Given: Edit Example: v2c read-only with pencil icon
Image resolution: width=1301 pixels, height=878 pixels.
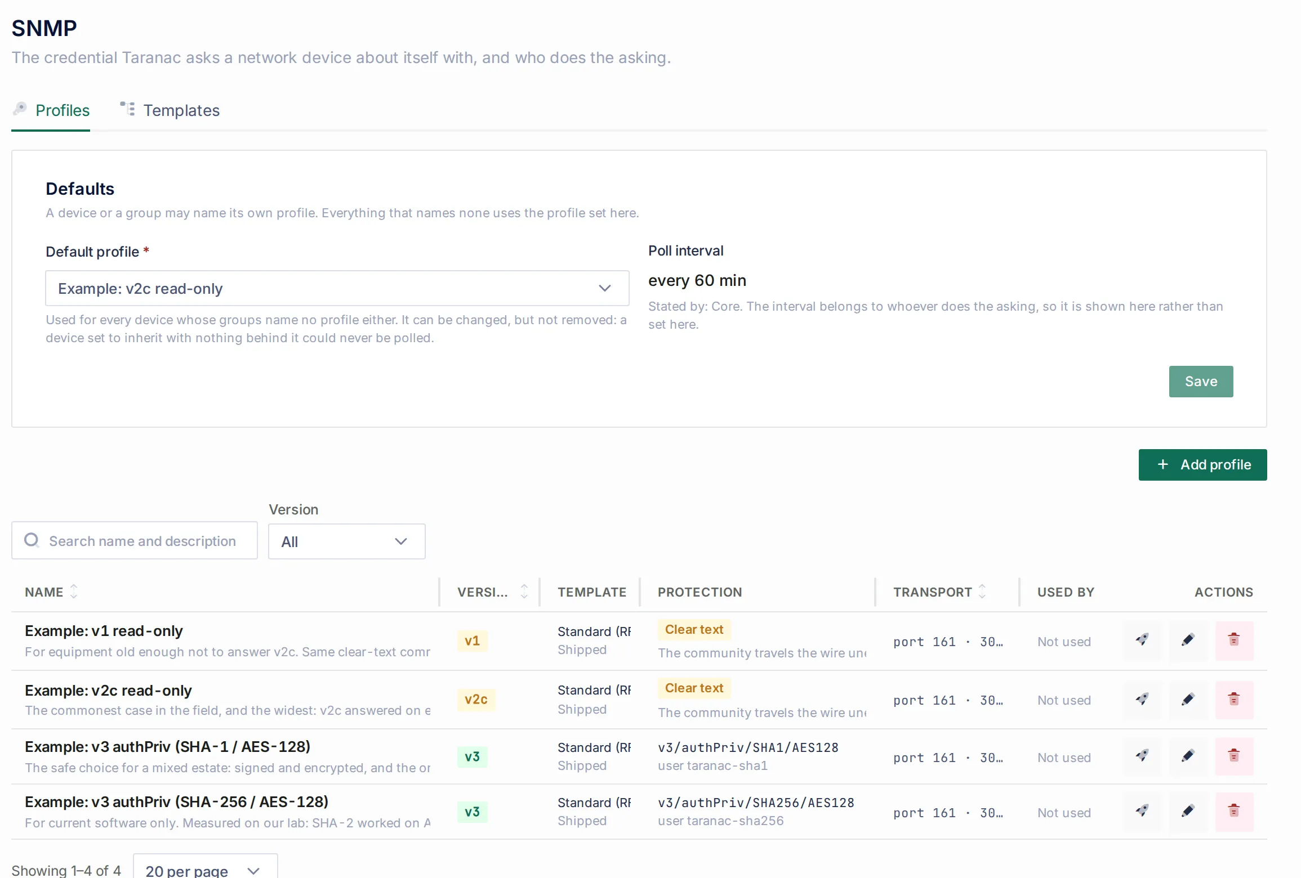Looking at the screenshot, I should [x=1188, y=700].
